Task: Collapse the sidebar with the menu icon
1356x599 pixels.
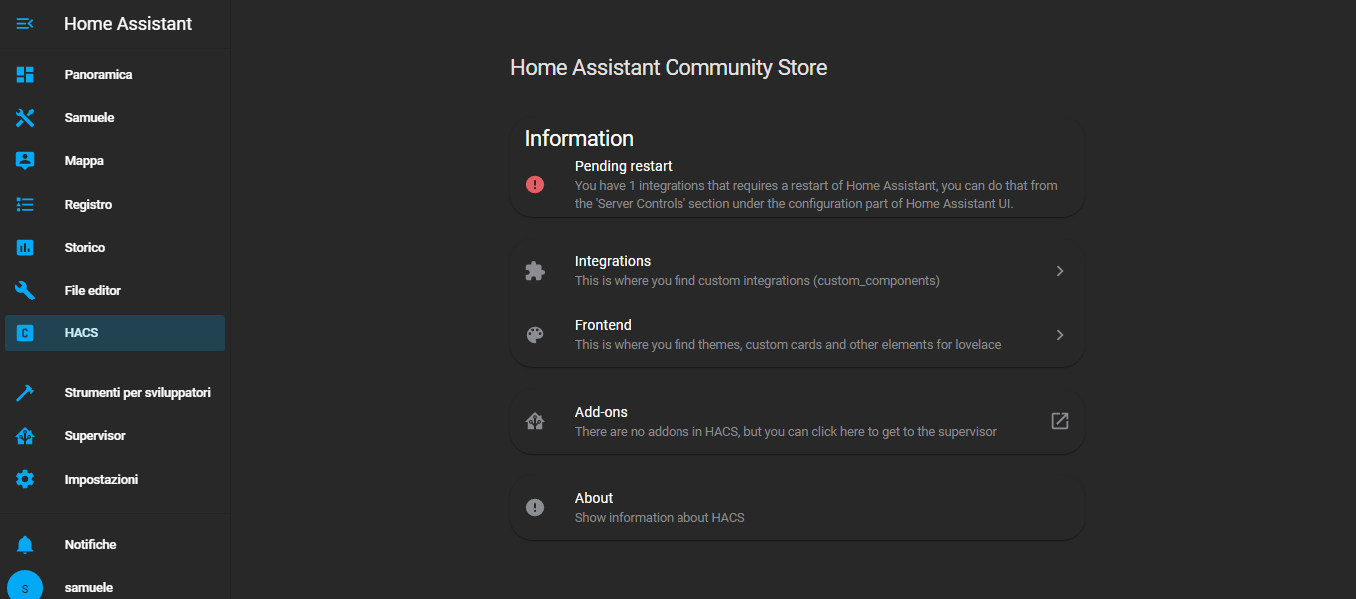Action: (x=25, y=23)
